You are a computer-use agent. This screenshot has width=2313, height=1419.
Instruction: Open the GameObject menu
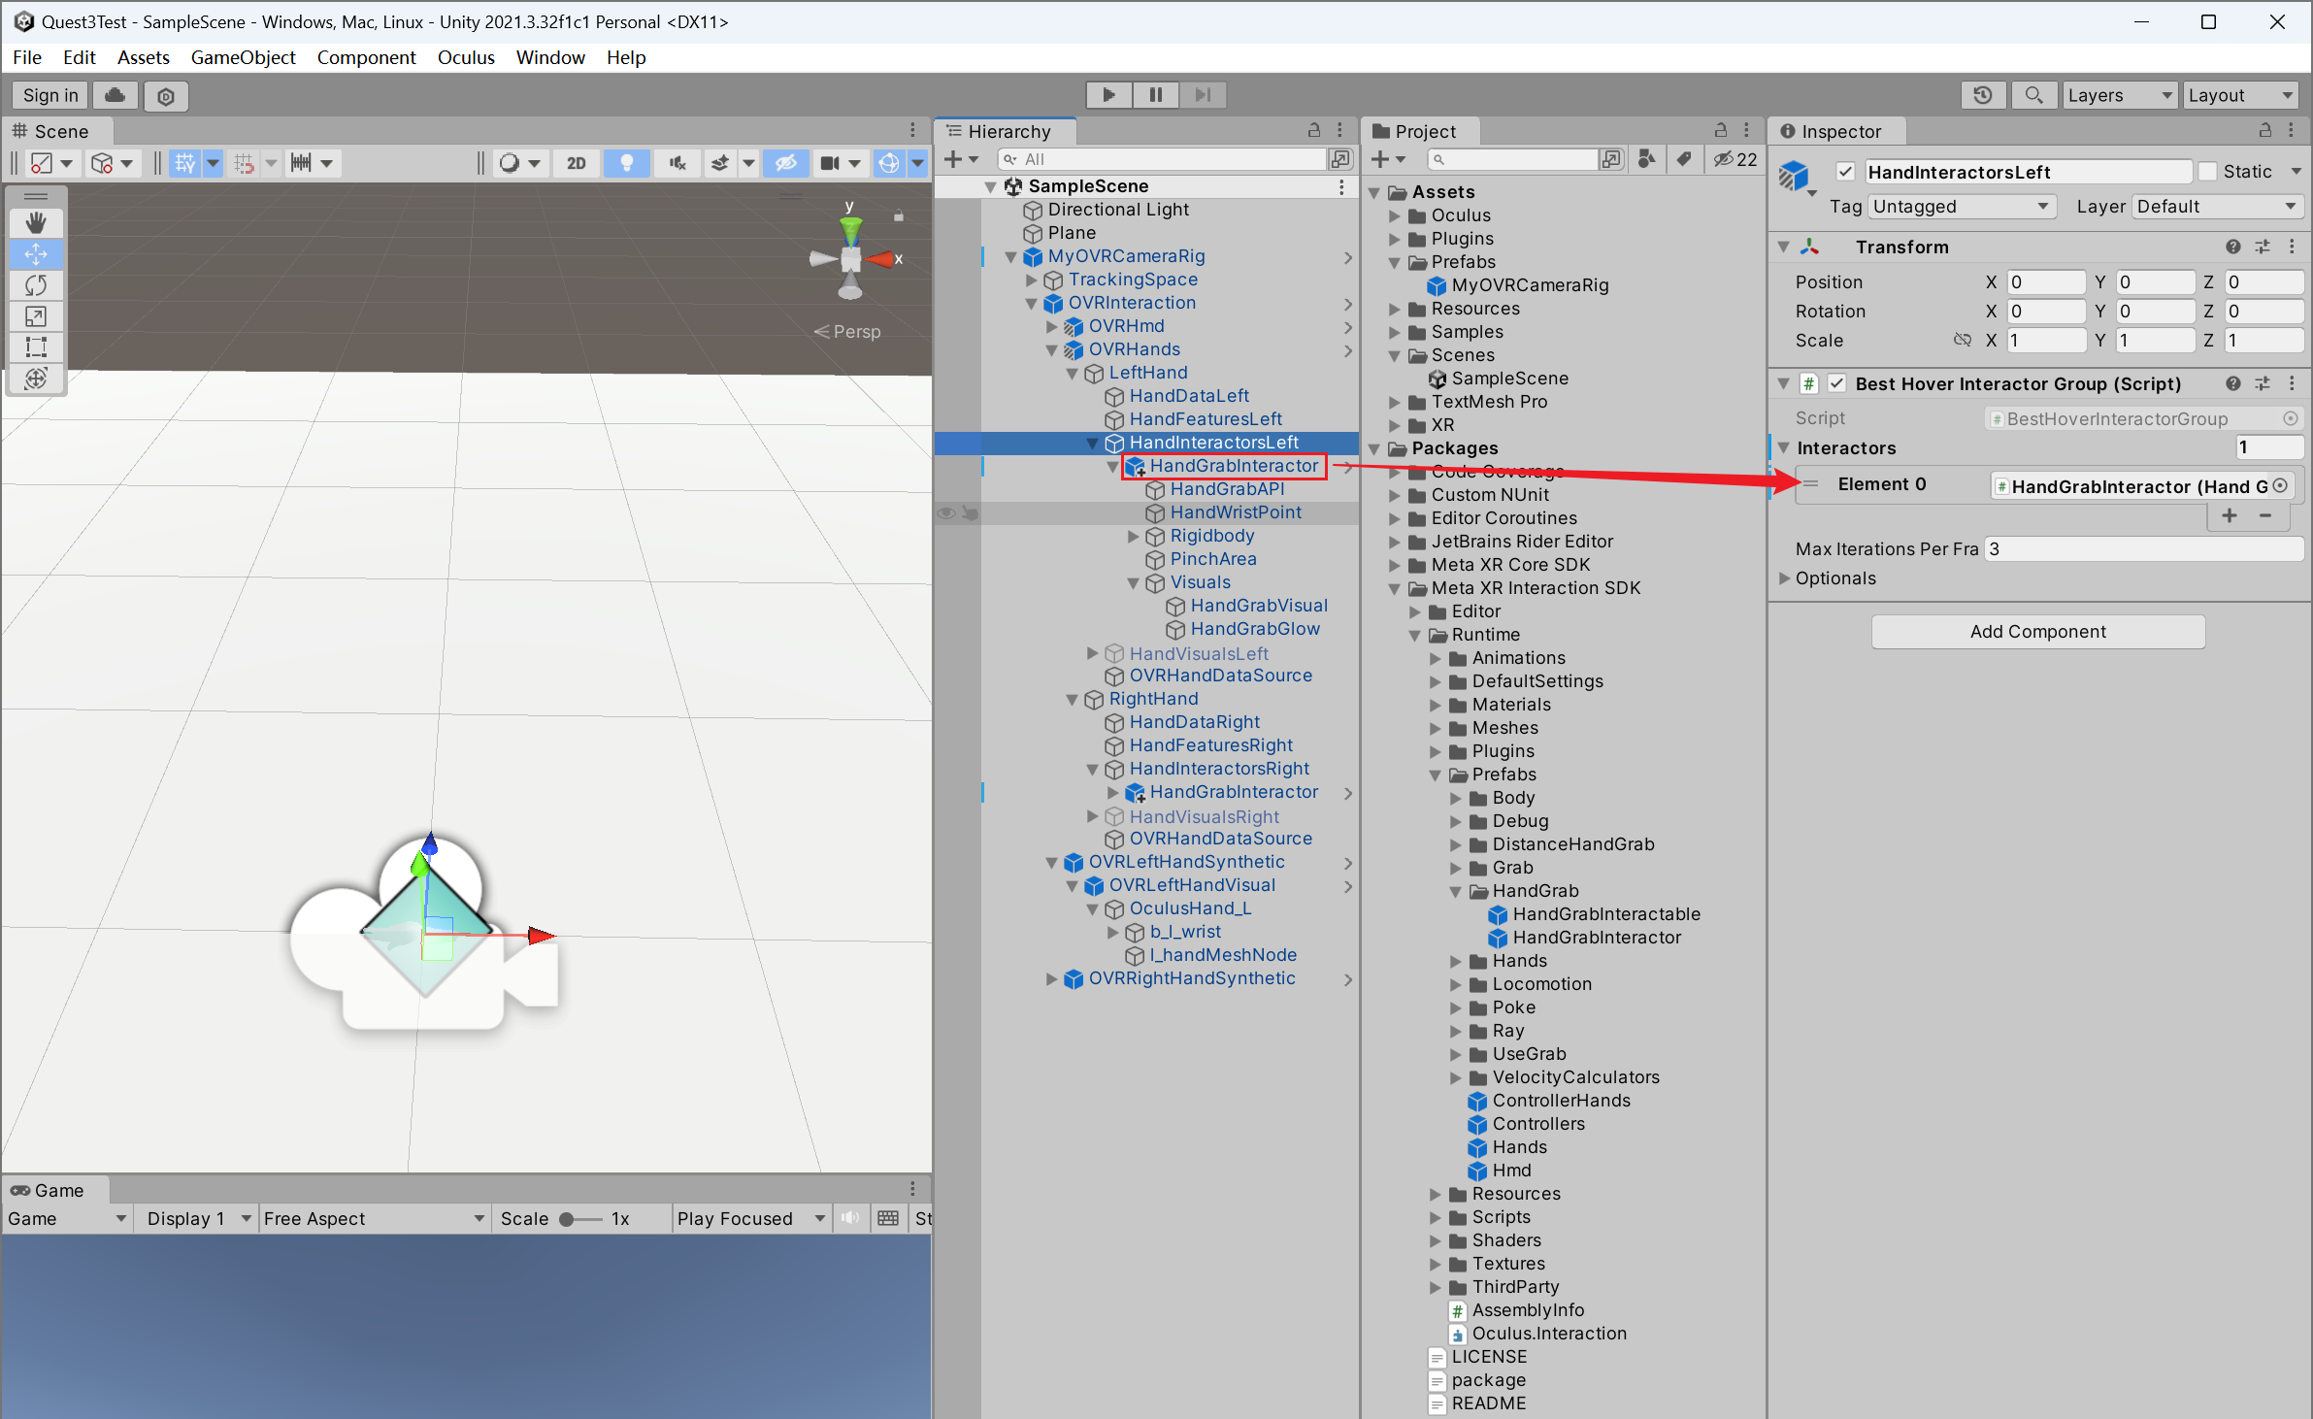243,57
